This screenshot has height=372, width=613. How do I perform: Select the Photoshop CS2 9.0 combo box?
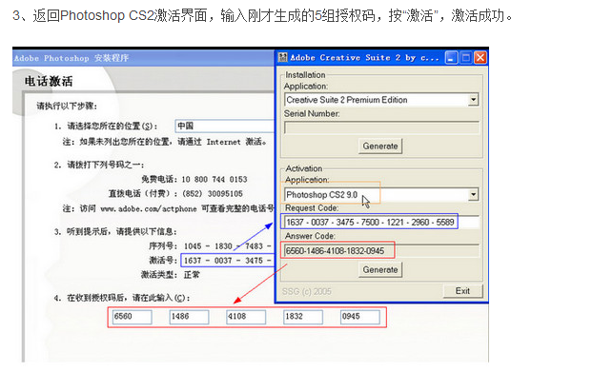click(x=381, y=194)
